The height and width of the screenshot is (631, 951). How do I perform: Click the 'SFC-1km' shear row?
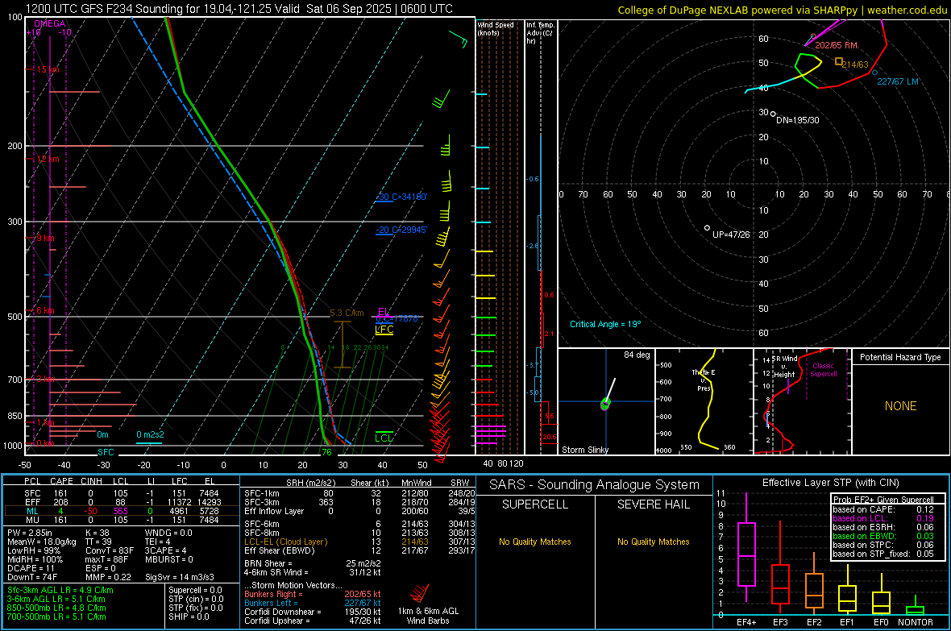(x=358, y=493)
